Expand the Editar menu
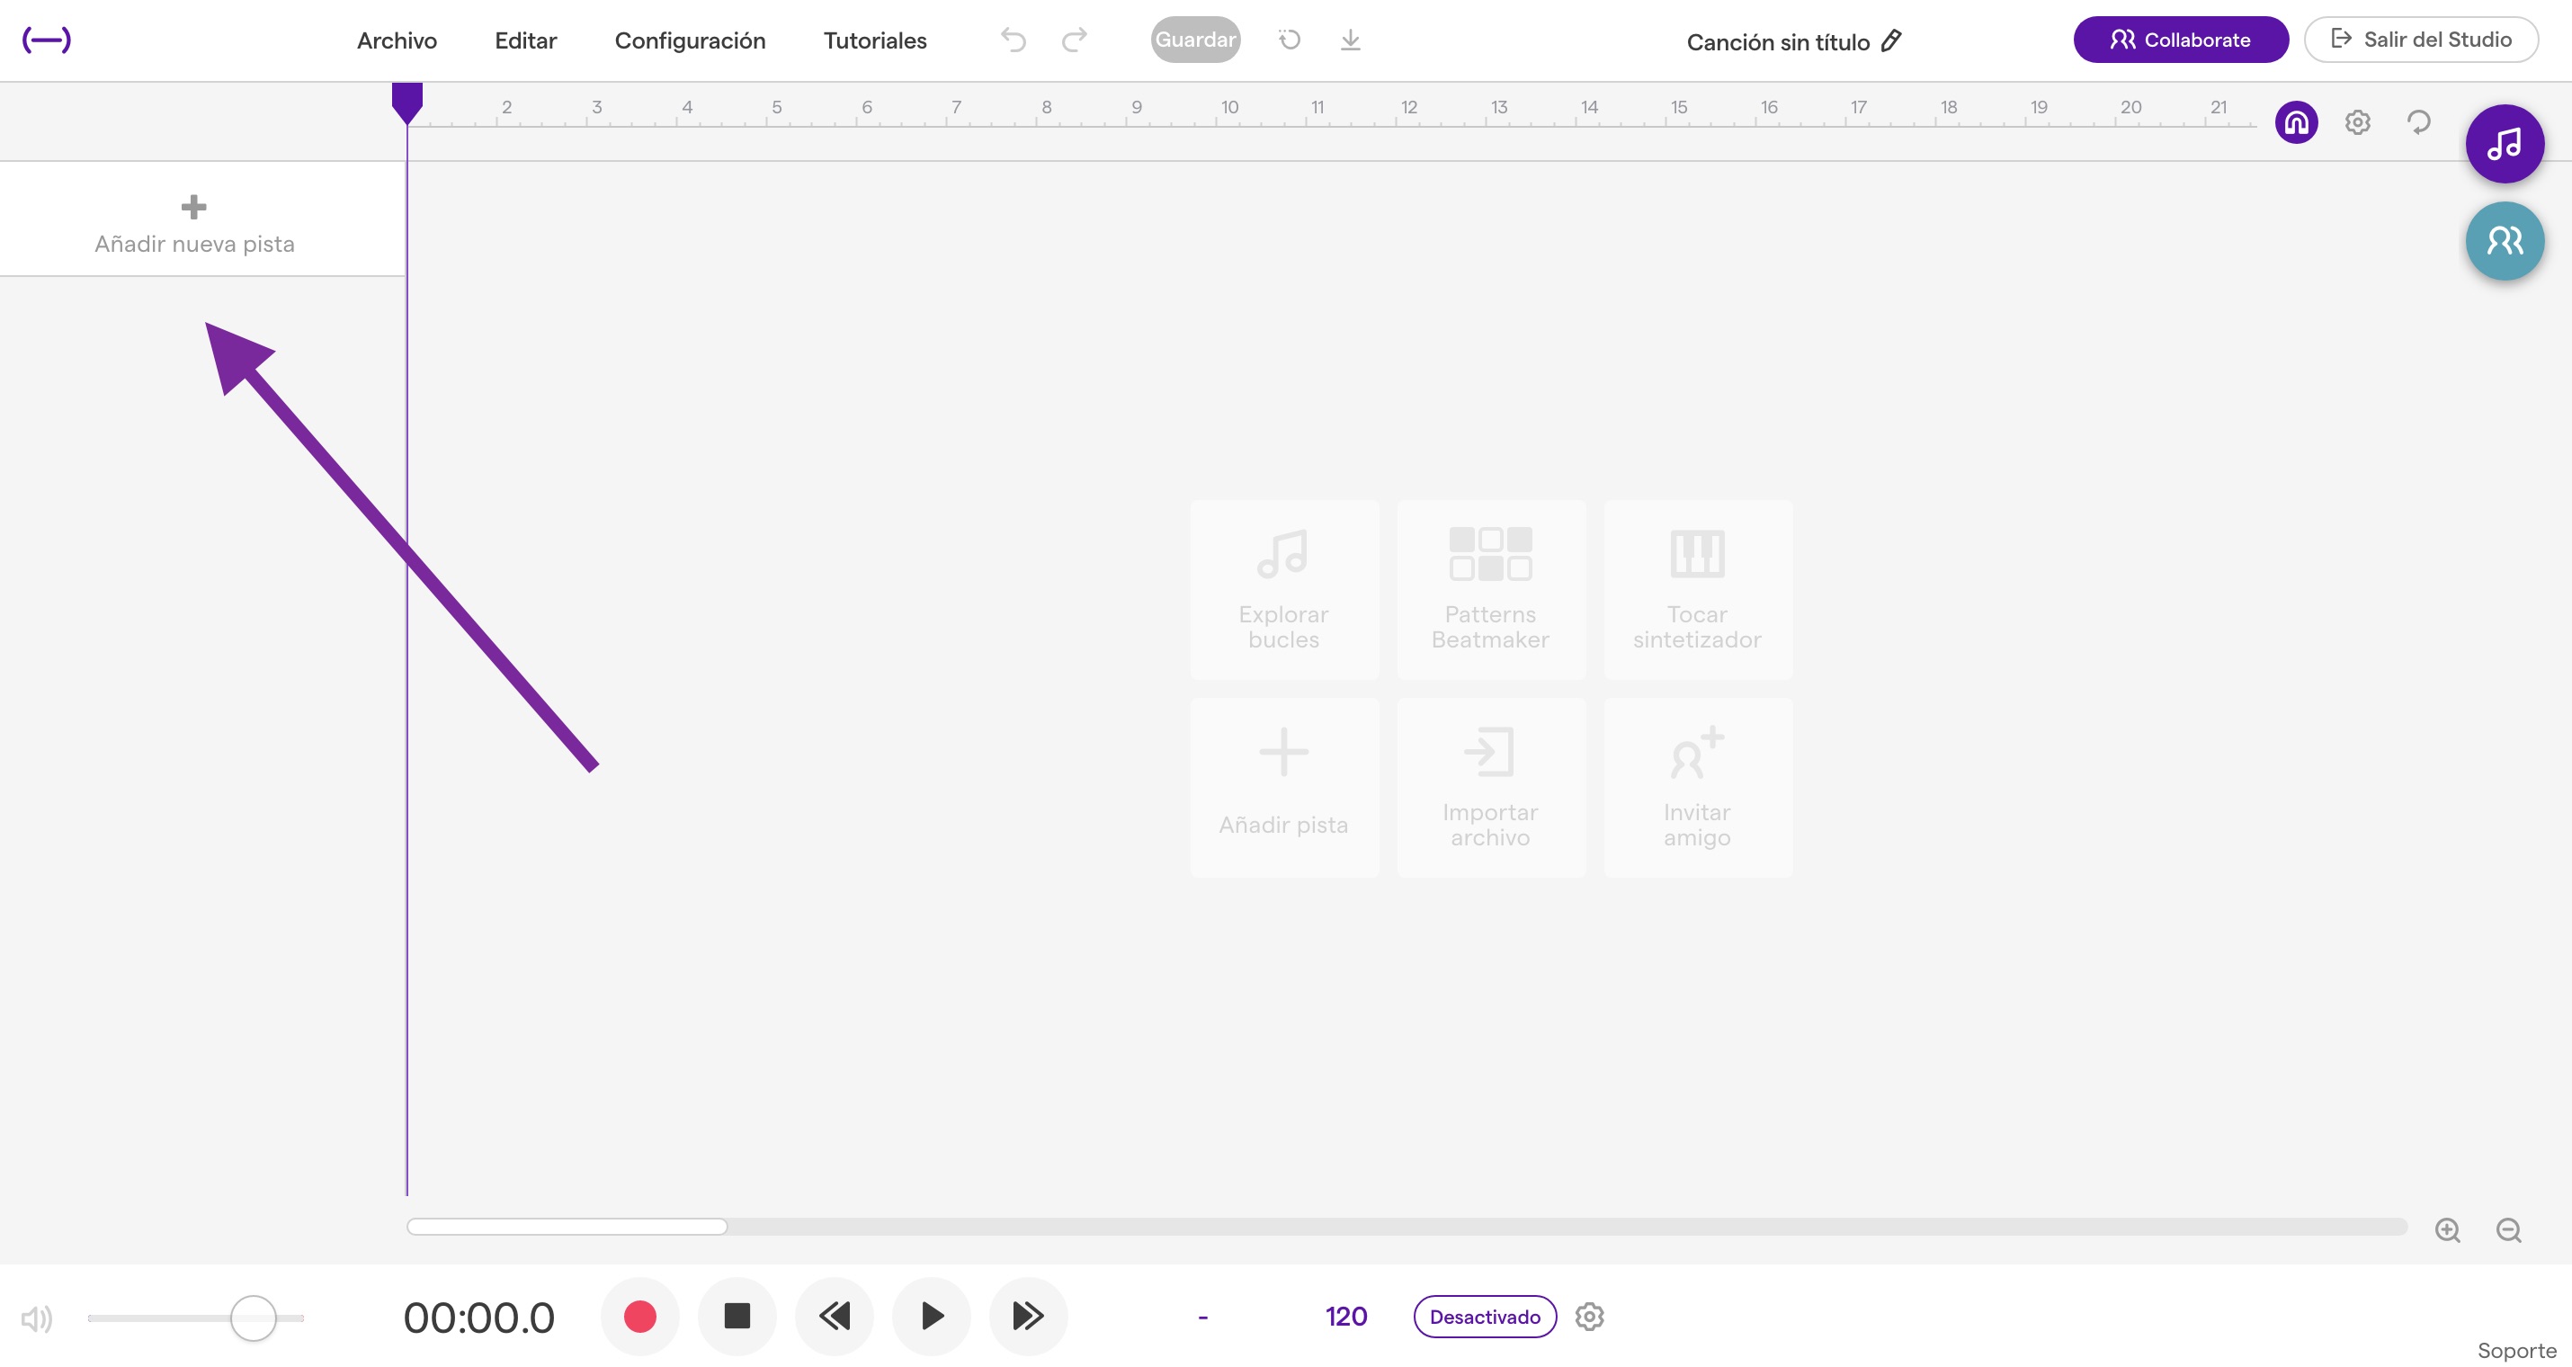This screenshot has height=1367, width=2572. (x=525, y=40)
